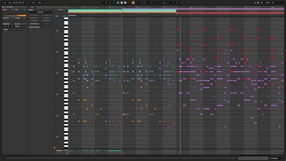Click bar 9 in the timeline ruler
Image resolution: width=286 pixels, height=161 pixels.
click(x=177, y=8)
